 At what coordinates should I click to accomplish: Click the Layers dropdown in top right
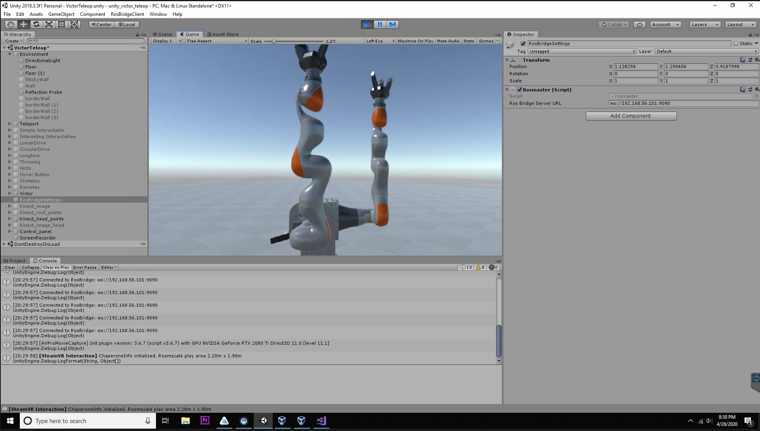coord(704,24)
